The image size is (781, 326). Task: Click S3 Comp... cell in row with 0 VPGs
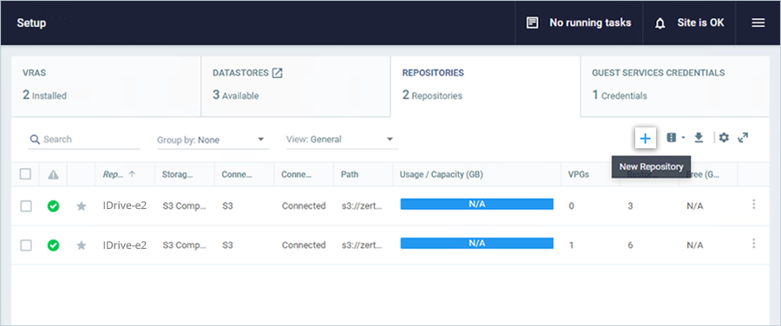coord(184,205)
